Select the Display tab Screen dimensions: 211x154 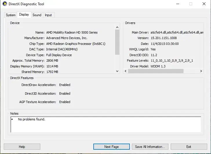click(x=24, y=15)
